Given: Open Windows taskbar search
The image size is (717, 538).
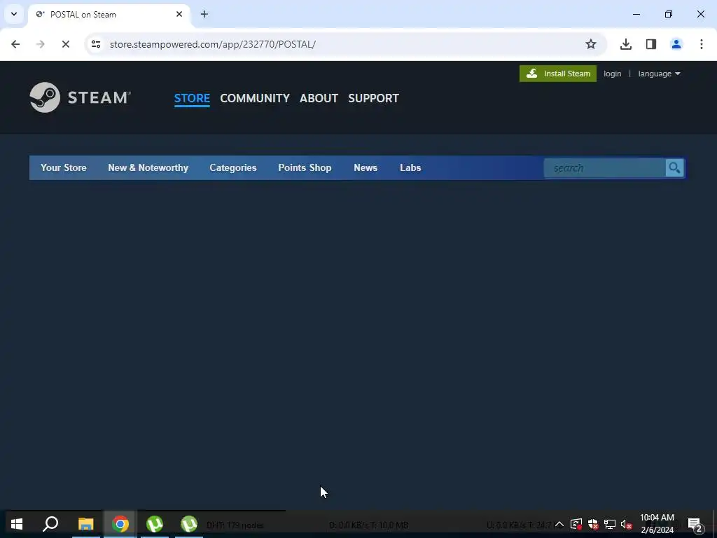Looking at the screenshot, I should pos(50,524).
